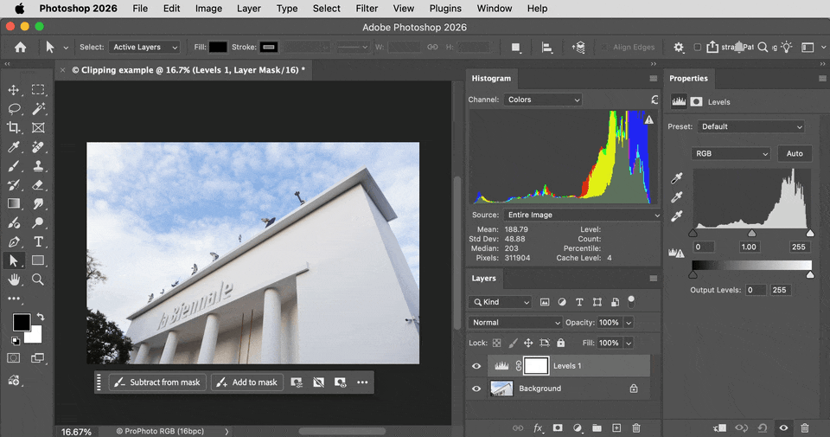Choose the Type tool

38,242
